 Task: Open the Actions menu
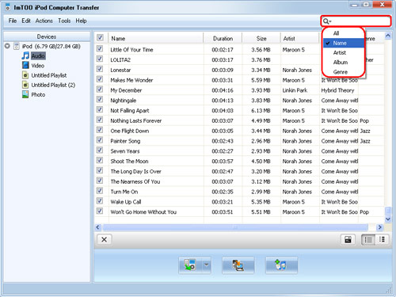click(44, 21)
